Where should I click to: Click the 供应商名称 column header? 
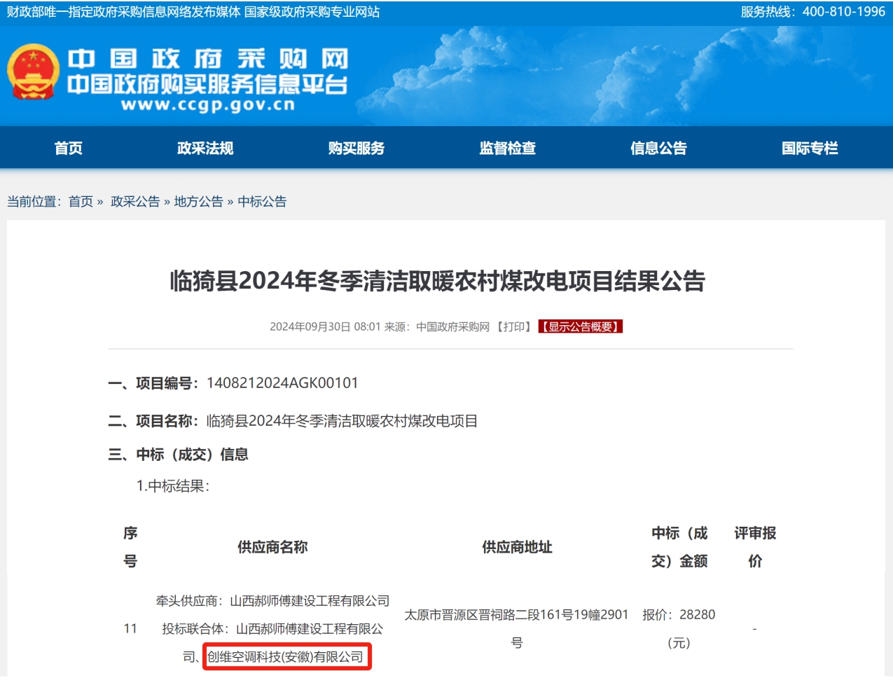point(272,547)
